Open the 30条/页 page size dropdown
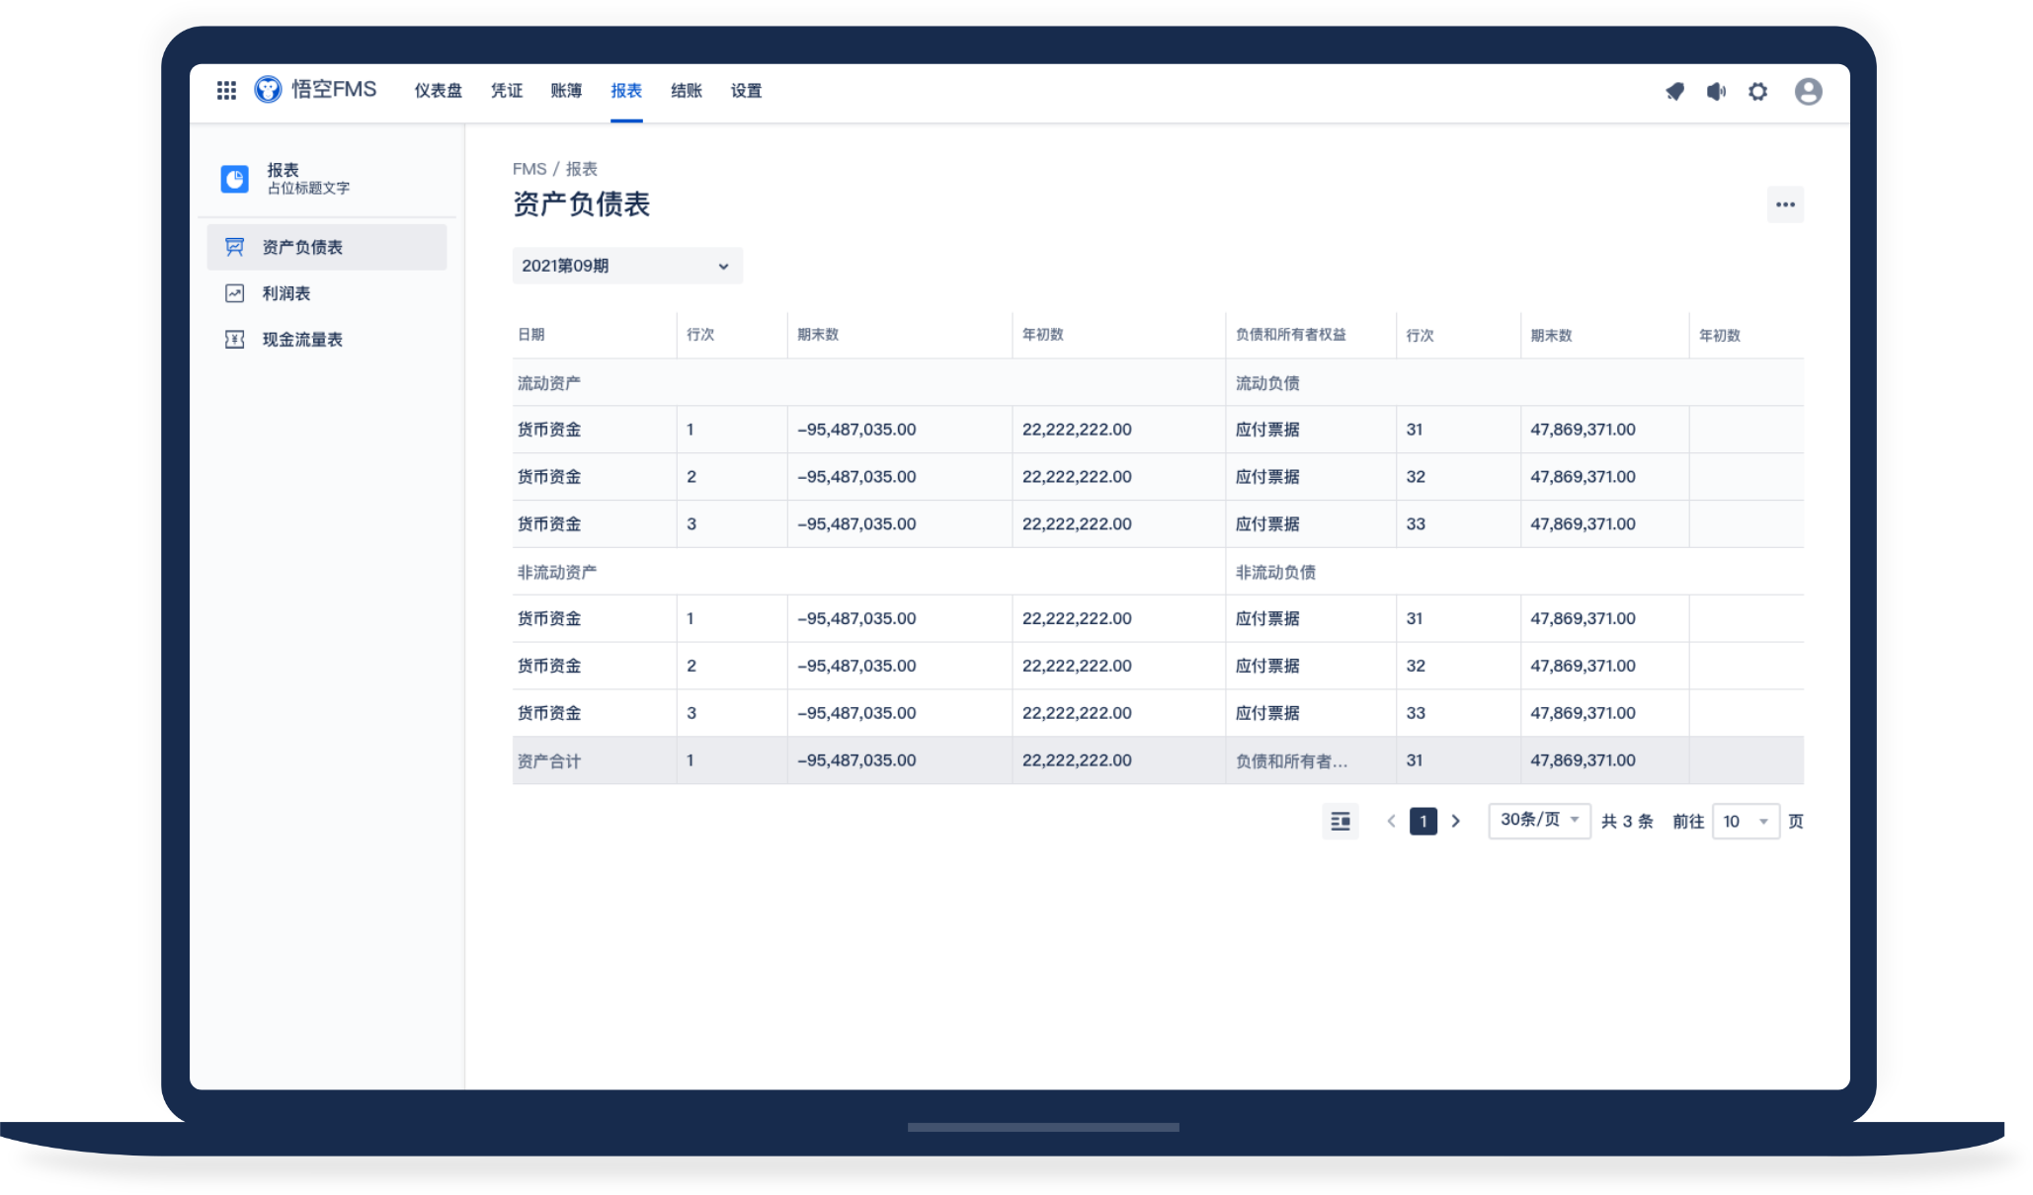This screenshot has height=1195, width=2033. 1538,821
